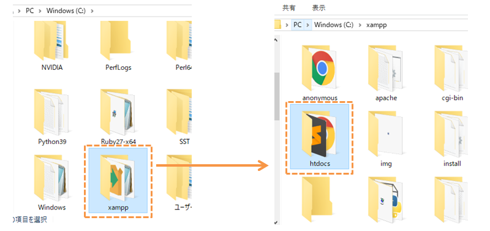This screenshot has height=231, width=490.
Task: Open the Python39 folder
Action: point(52,117)
